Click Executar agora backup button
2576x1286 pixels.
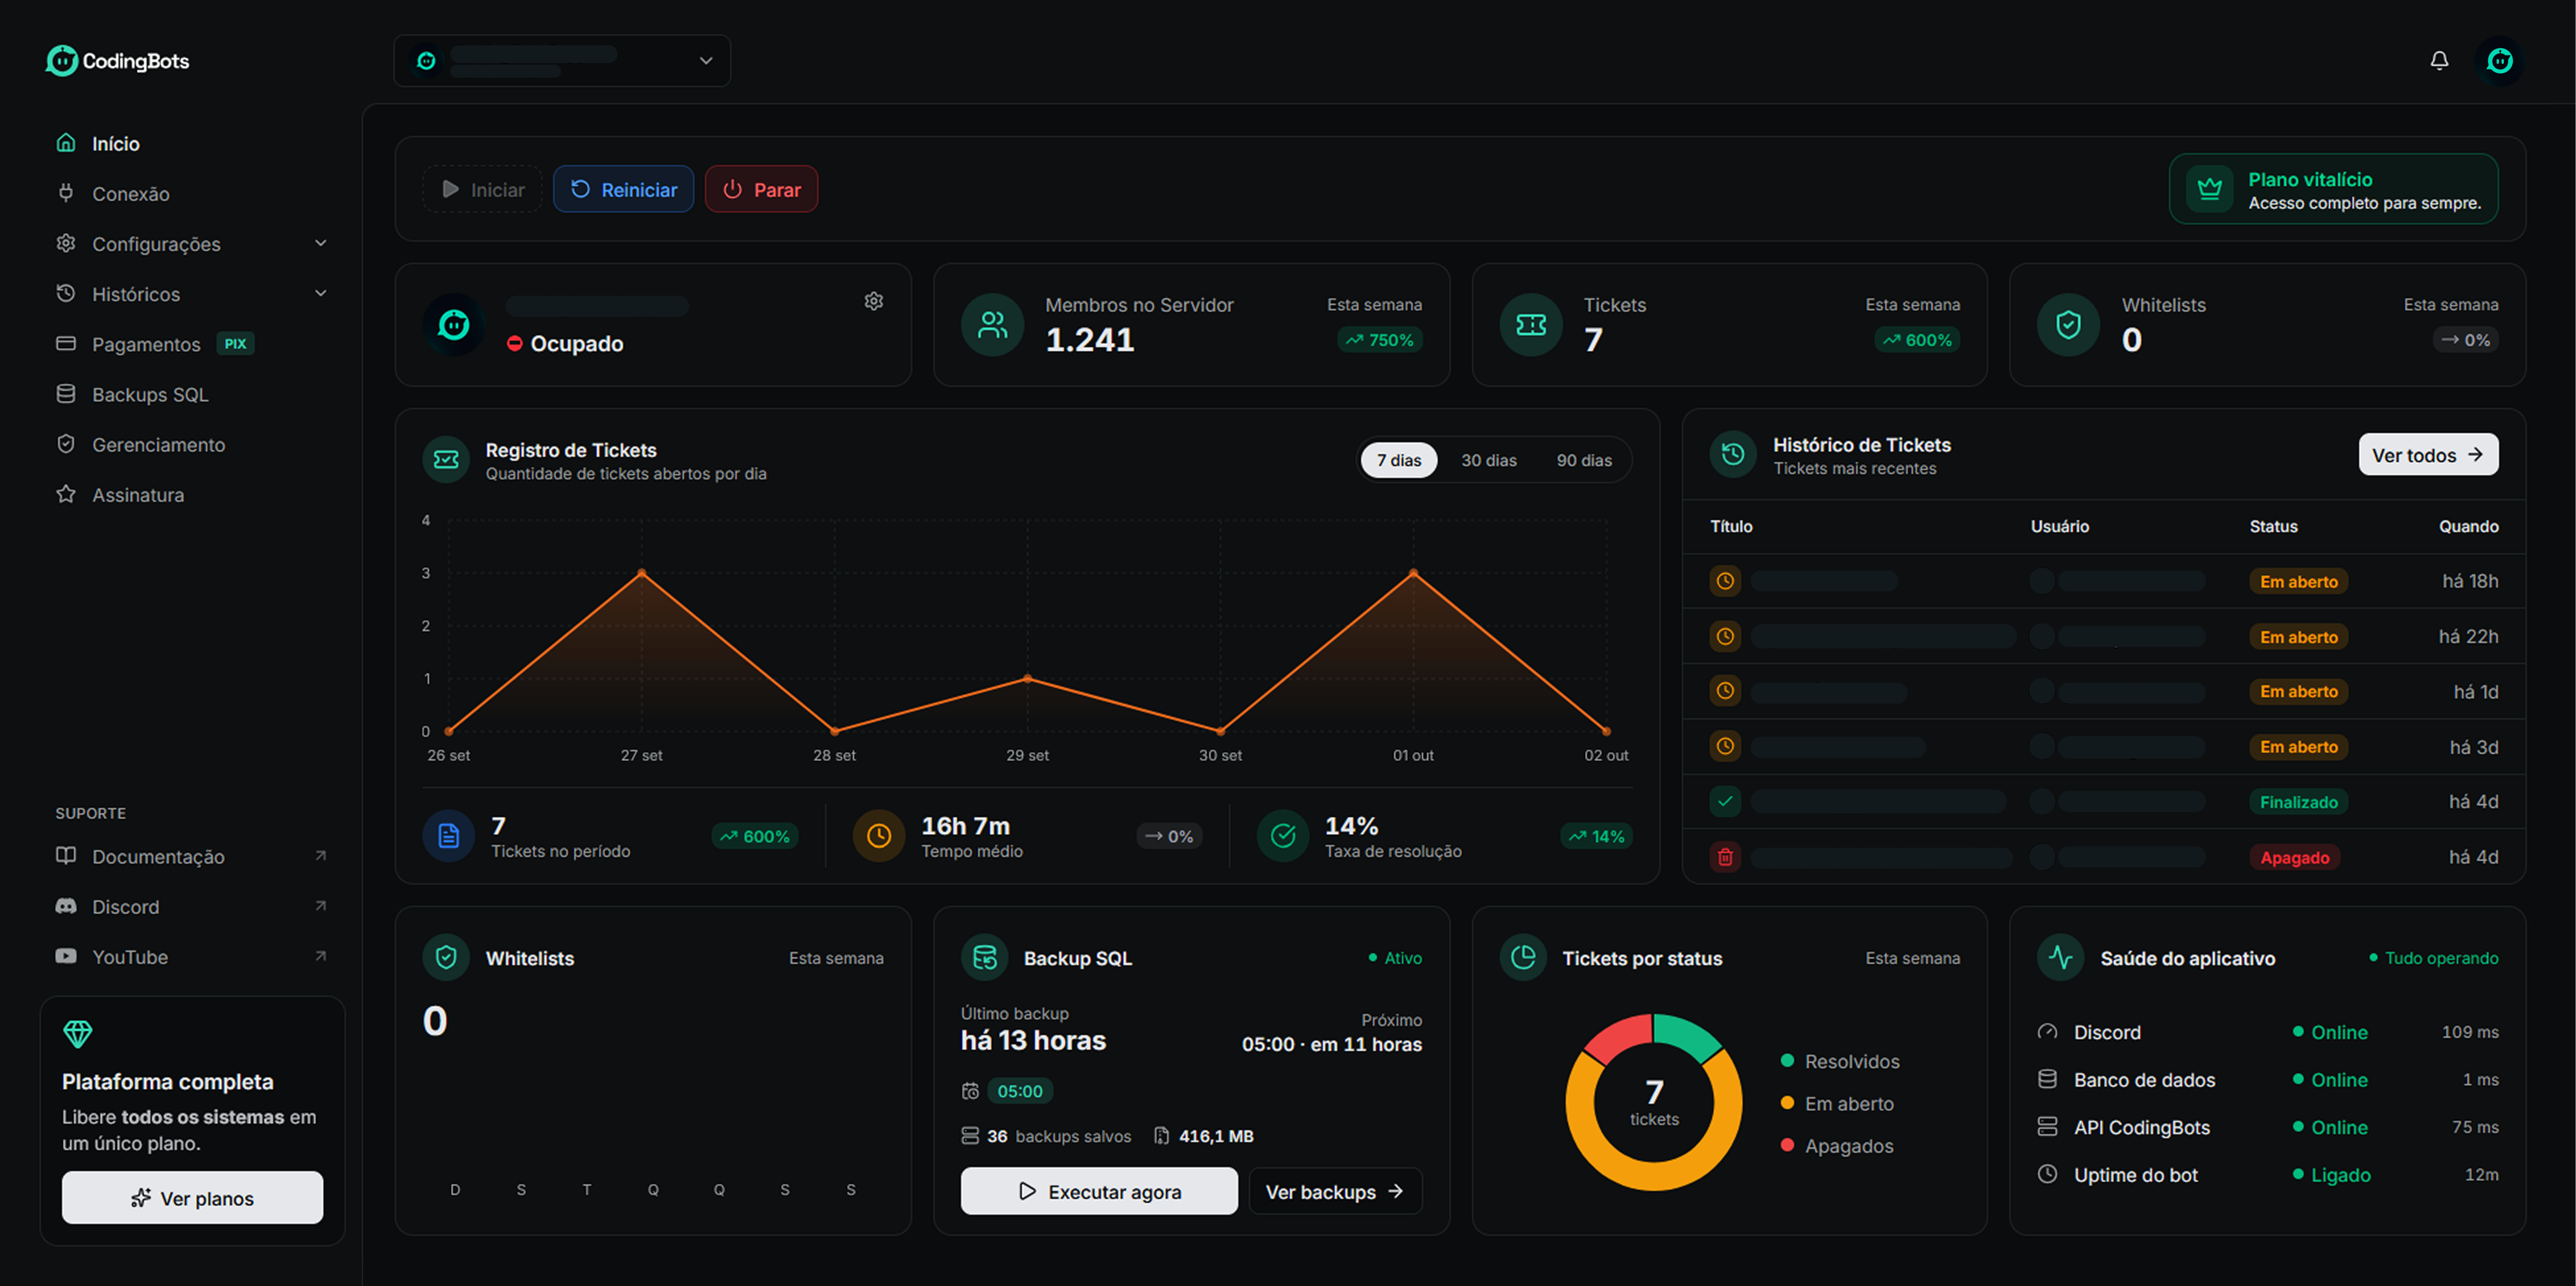[1098, 1191]
